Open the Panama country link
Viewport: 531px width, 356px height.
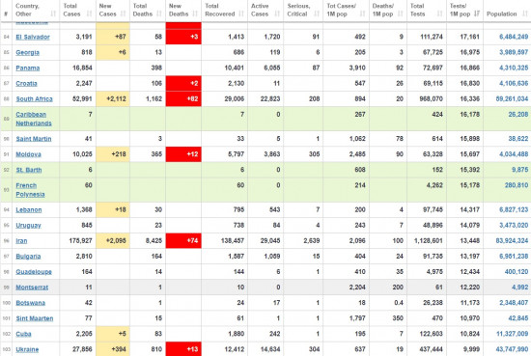pos(28,68)
